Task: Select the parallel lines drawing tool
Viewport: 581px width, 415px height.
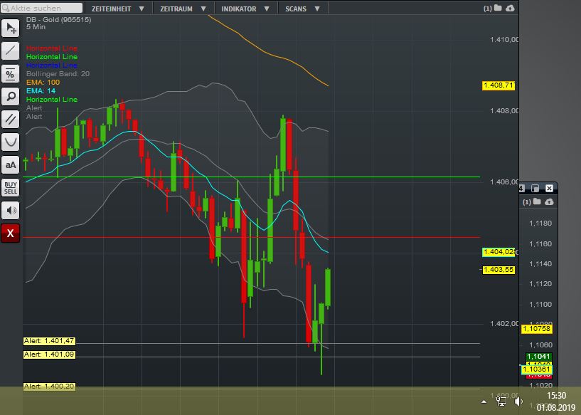Action: click(x=9, y=119)
